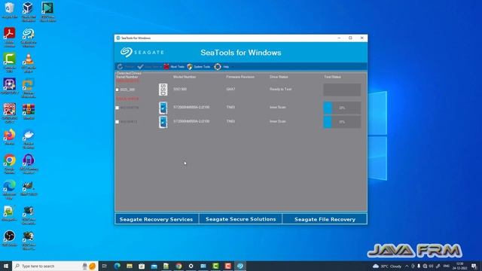Image resolution: width=482 pixels, height=271 pixels.
Task: Click the taskbar search box
Action: coord(55,266)
